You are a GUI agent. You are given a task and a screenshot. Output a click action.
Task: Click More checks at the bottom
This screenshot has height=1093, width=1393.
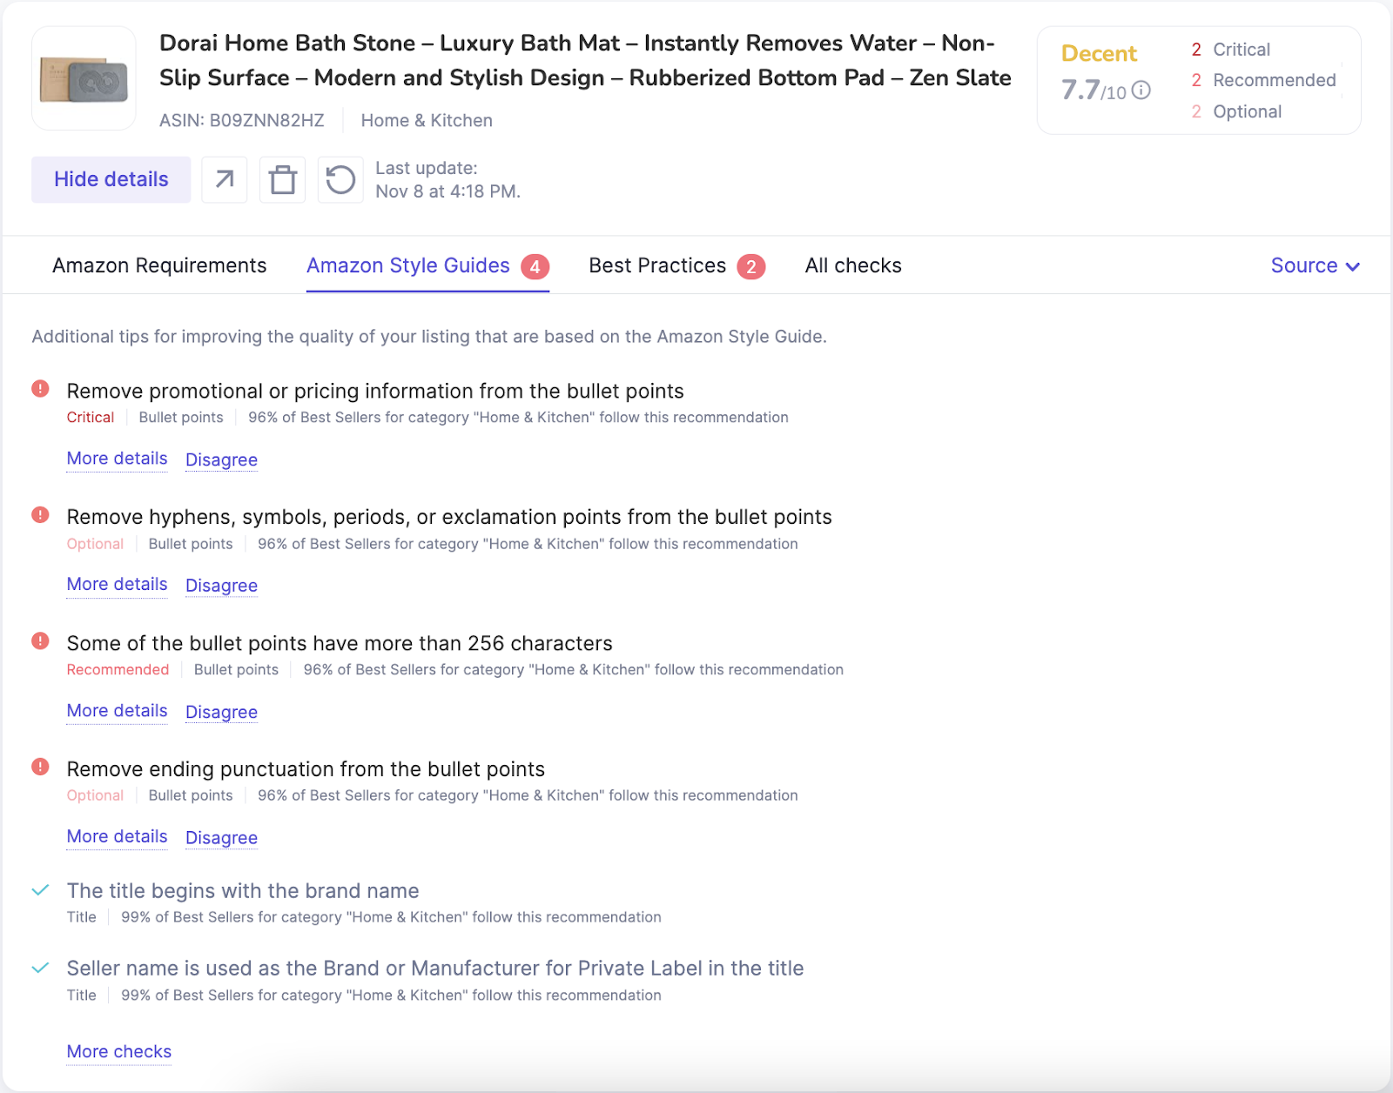(x=118, y=1051)
